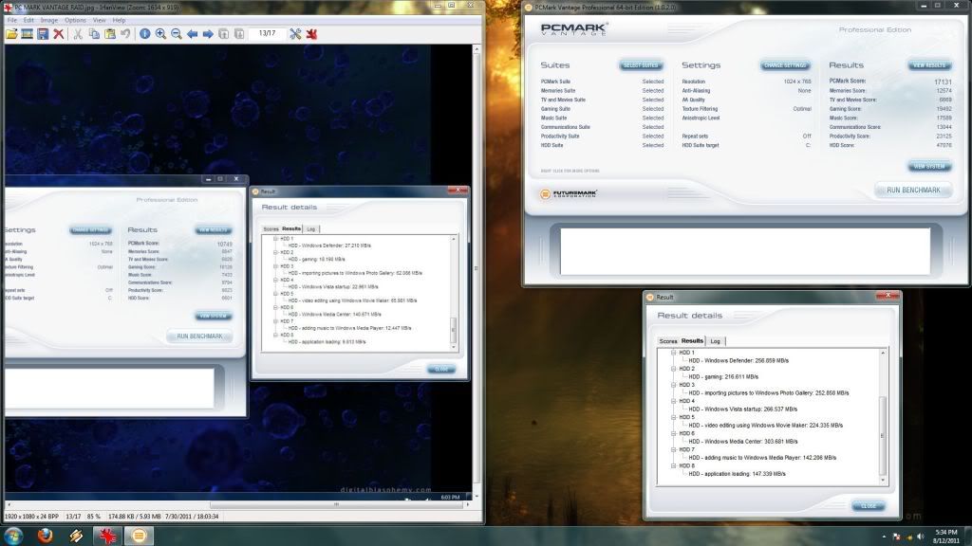Show hidden system tray icons
The image size is (972, 546).
tap(884, 537)
